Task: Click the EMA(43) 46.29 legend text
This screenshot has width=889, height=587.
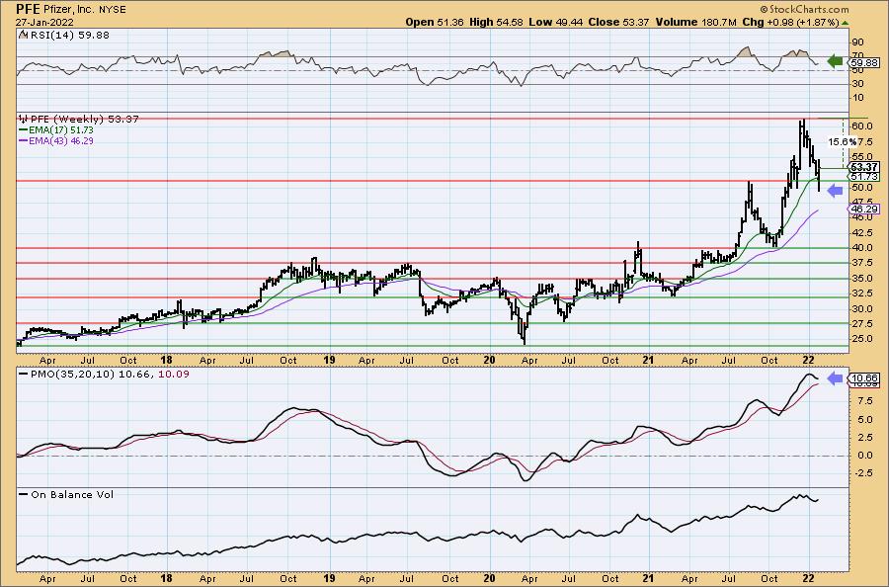Action: coord(61,140)
